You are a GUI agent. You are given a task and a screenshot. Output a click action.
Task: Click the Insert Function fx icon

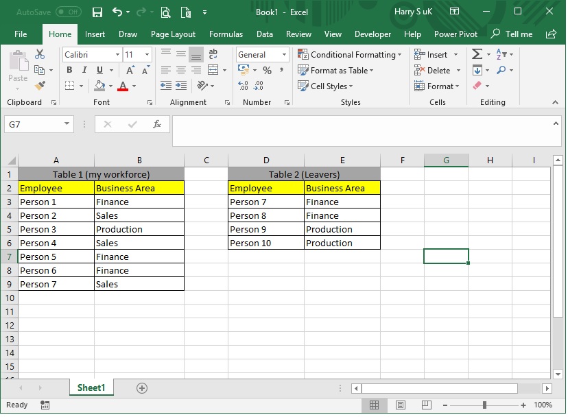[x=157, y=124]
